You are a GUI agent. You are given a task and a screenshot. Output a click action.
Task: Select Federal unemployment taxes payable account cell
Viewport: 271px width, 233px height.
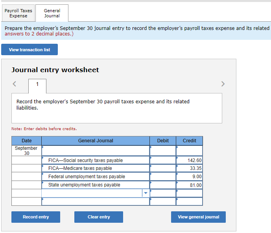(x=96, y=177)
